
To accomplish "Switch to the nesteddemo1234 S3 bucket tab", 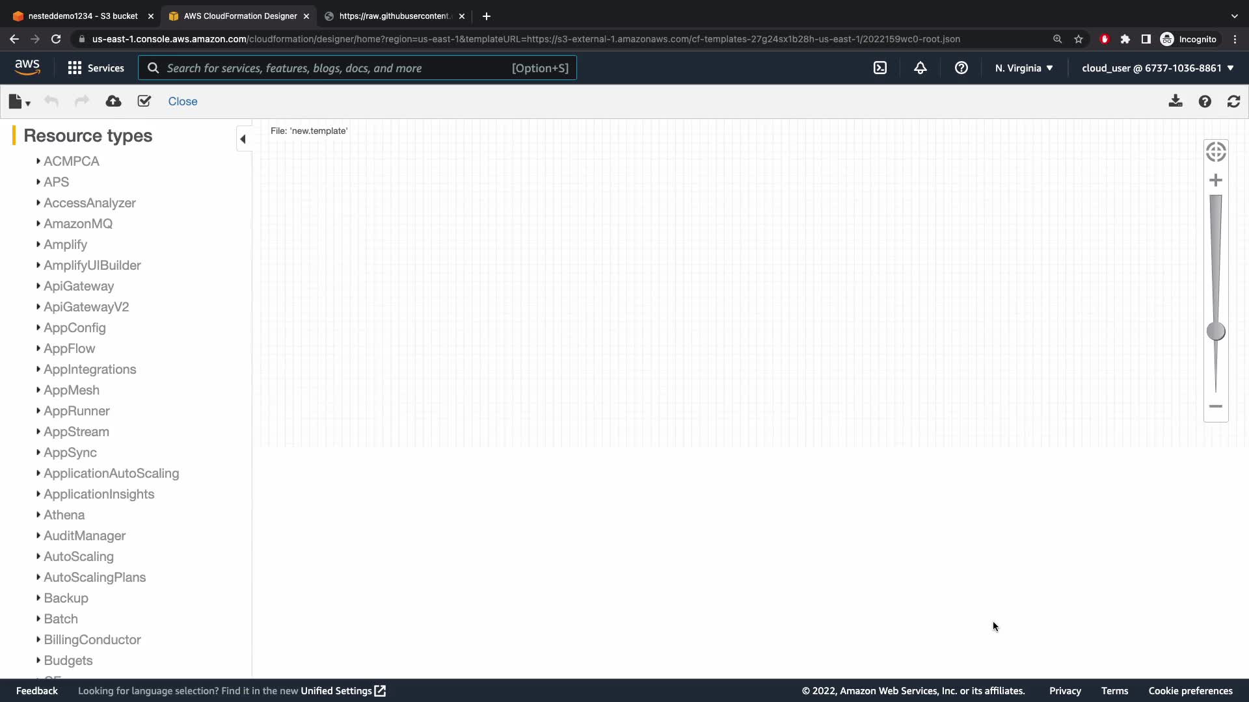I will [83, 16].
